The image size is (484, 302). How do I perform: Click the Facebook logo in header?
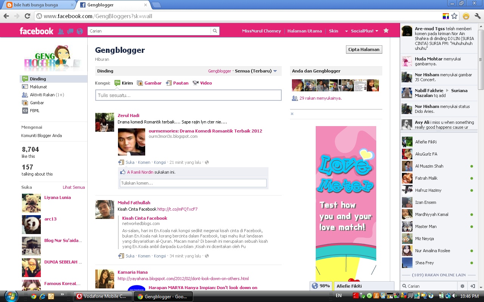pos(36,31)
